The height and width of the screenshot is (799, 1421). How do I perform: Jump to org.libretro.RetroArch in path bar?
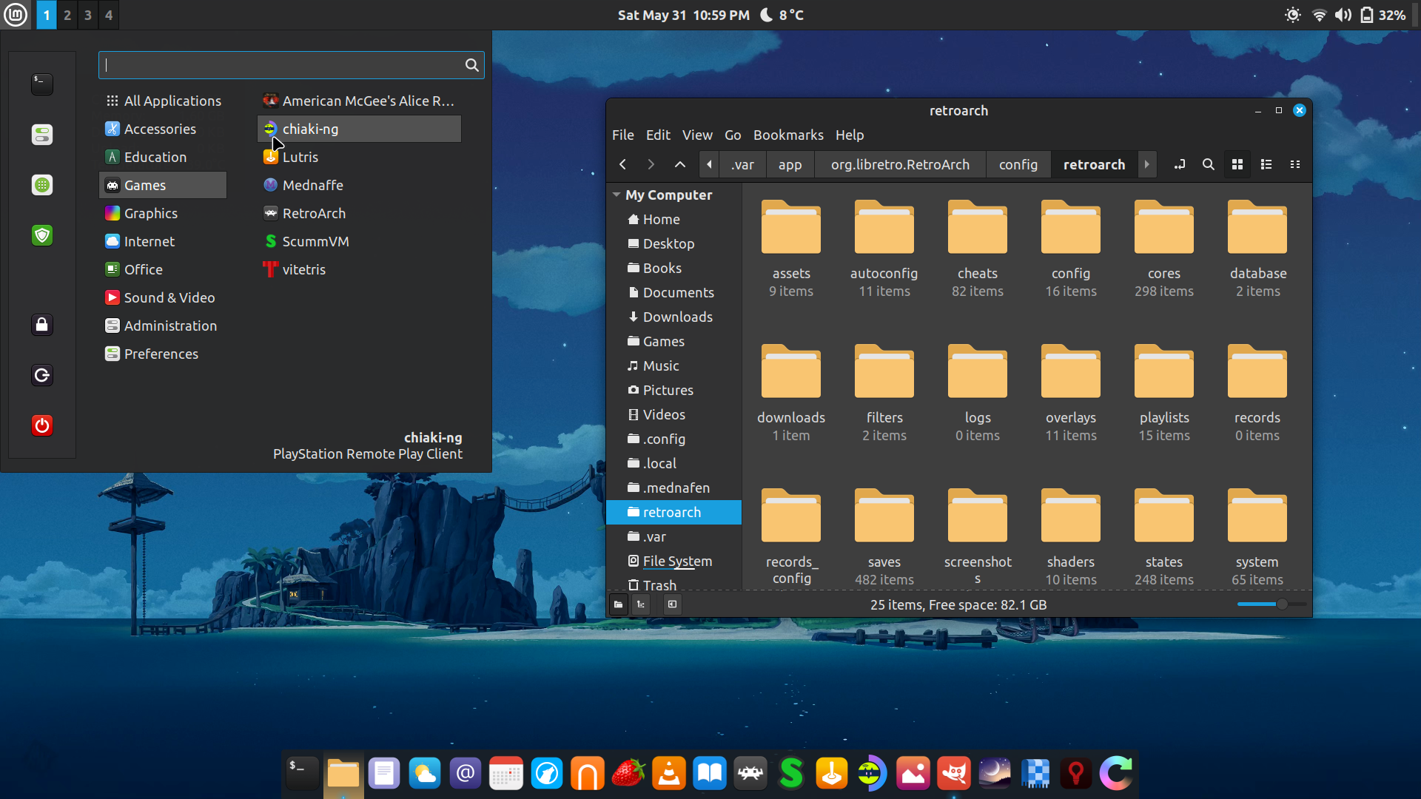900,164
